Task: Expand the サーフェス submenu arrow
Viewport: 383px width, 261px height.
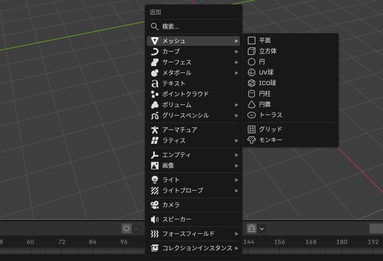Action: pos(236,62)
